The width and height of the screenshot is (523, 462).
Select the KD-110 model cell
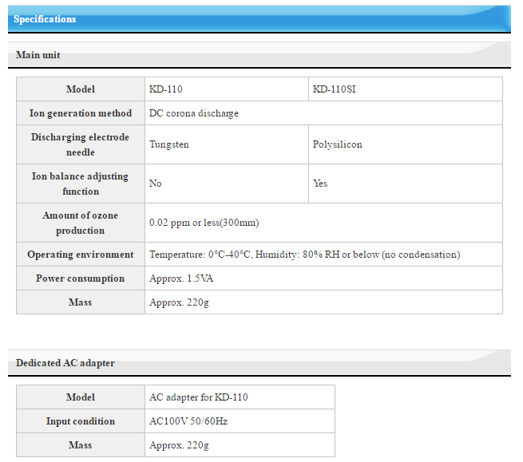[227, 89]
